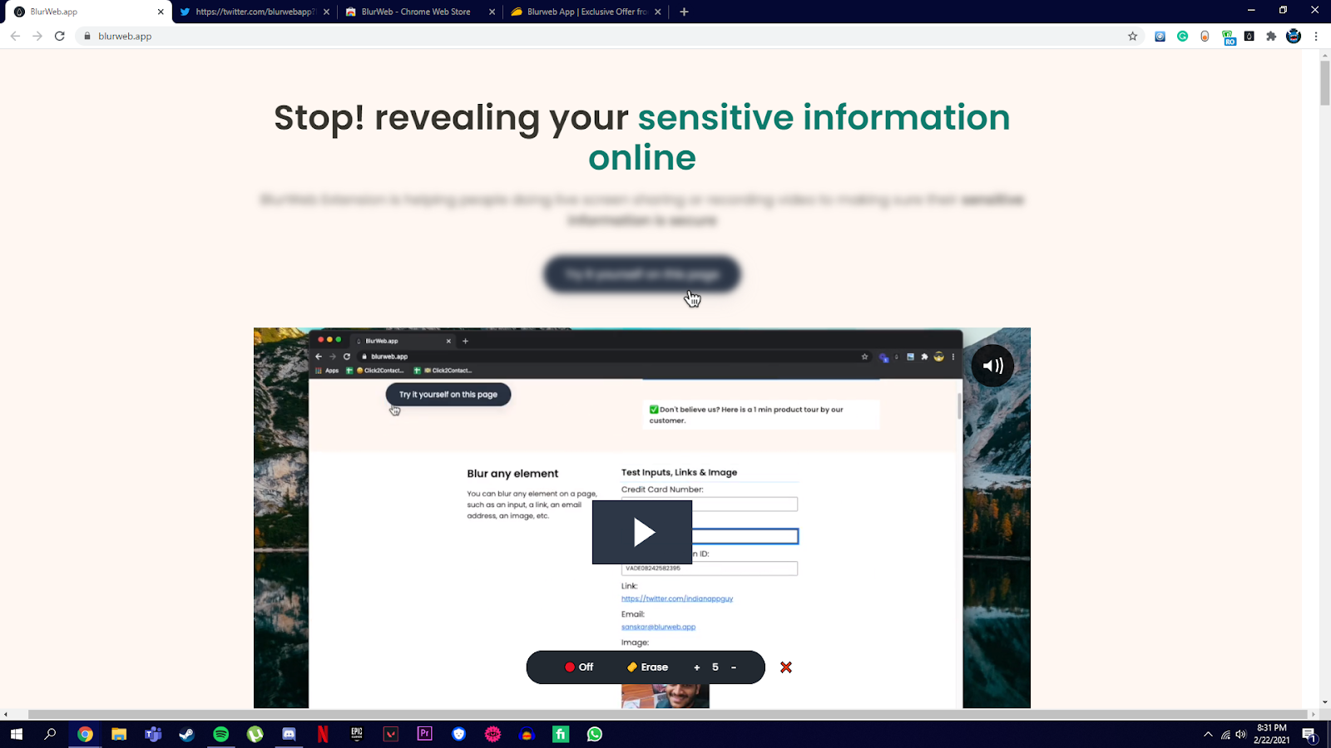1331x748 pixels.
Task: Click the page's horizontal scrollbar thumb
Action: pyautogui.click(x=667, y=714)
